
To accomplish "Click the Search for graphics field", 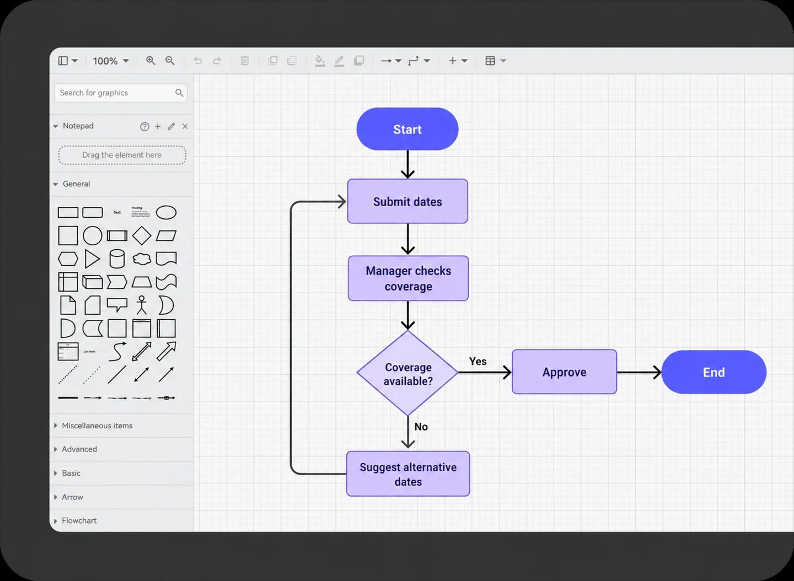I will point(121,93).
